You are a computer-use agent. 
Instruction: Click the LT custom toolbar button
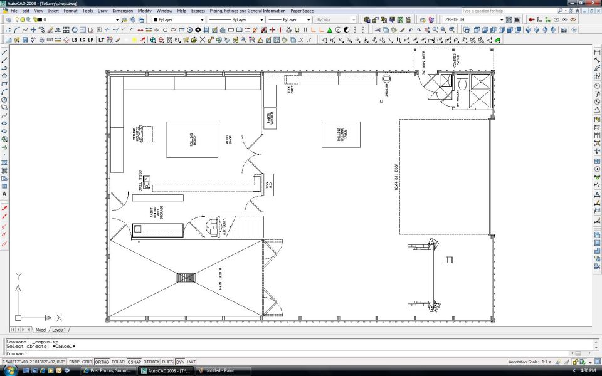102,39
